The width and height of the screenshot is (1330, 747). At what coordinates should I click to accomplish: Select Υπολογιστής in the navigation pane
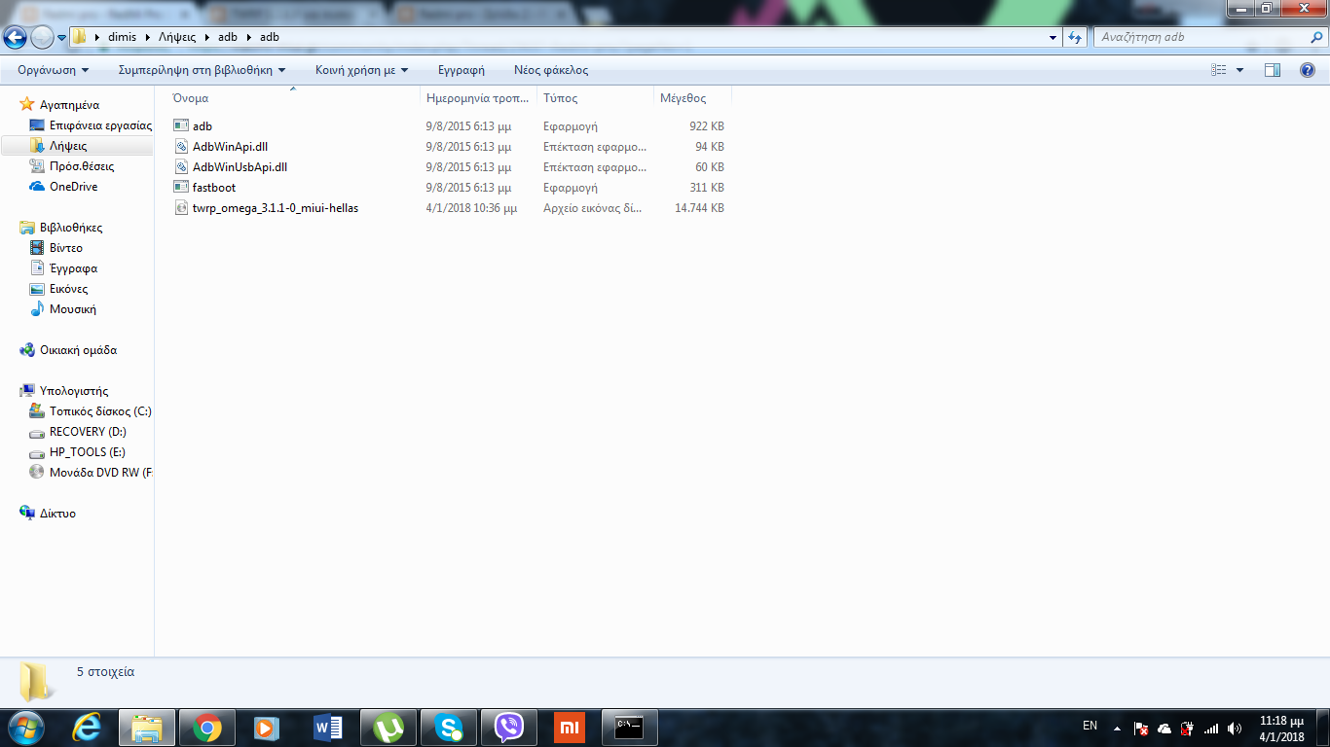(74, 391)
